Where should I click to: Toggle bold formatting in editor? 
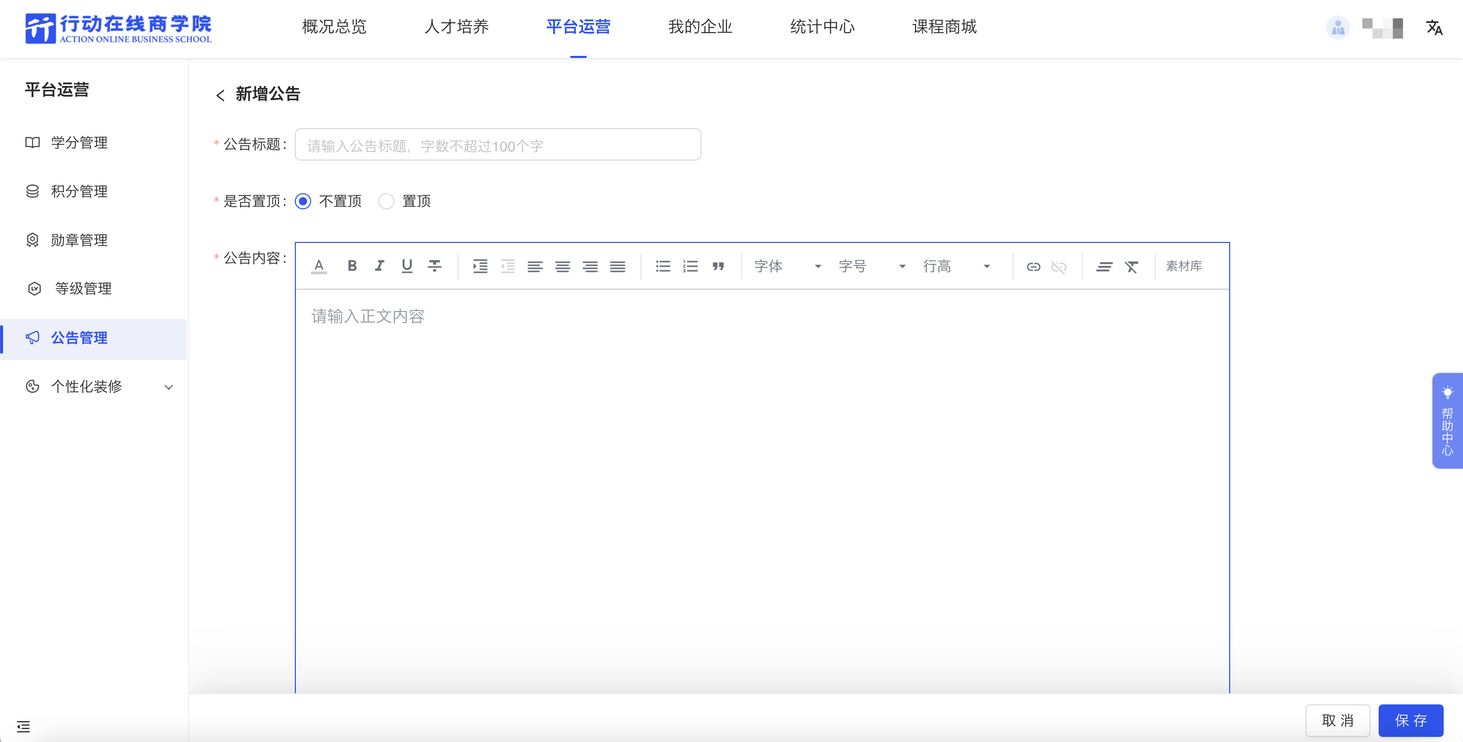point(352,266)
